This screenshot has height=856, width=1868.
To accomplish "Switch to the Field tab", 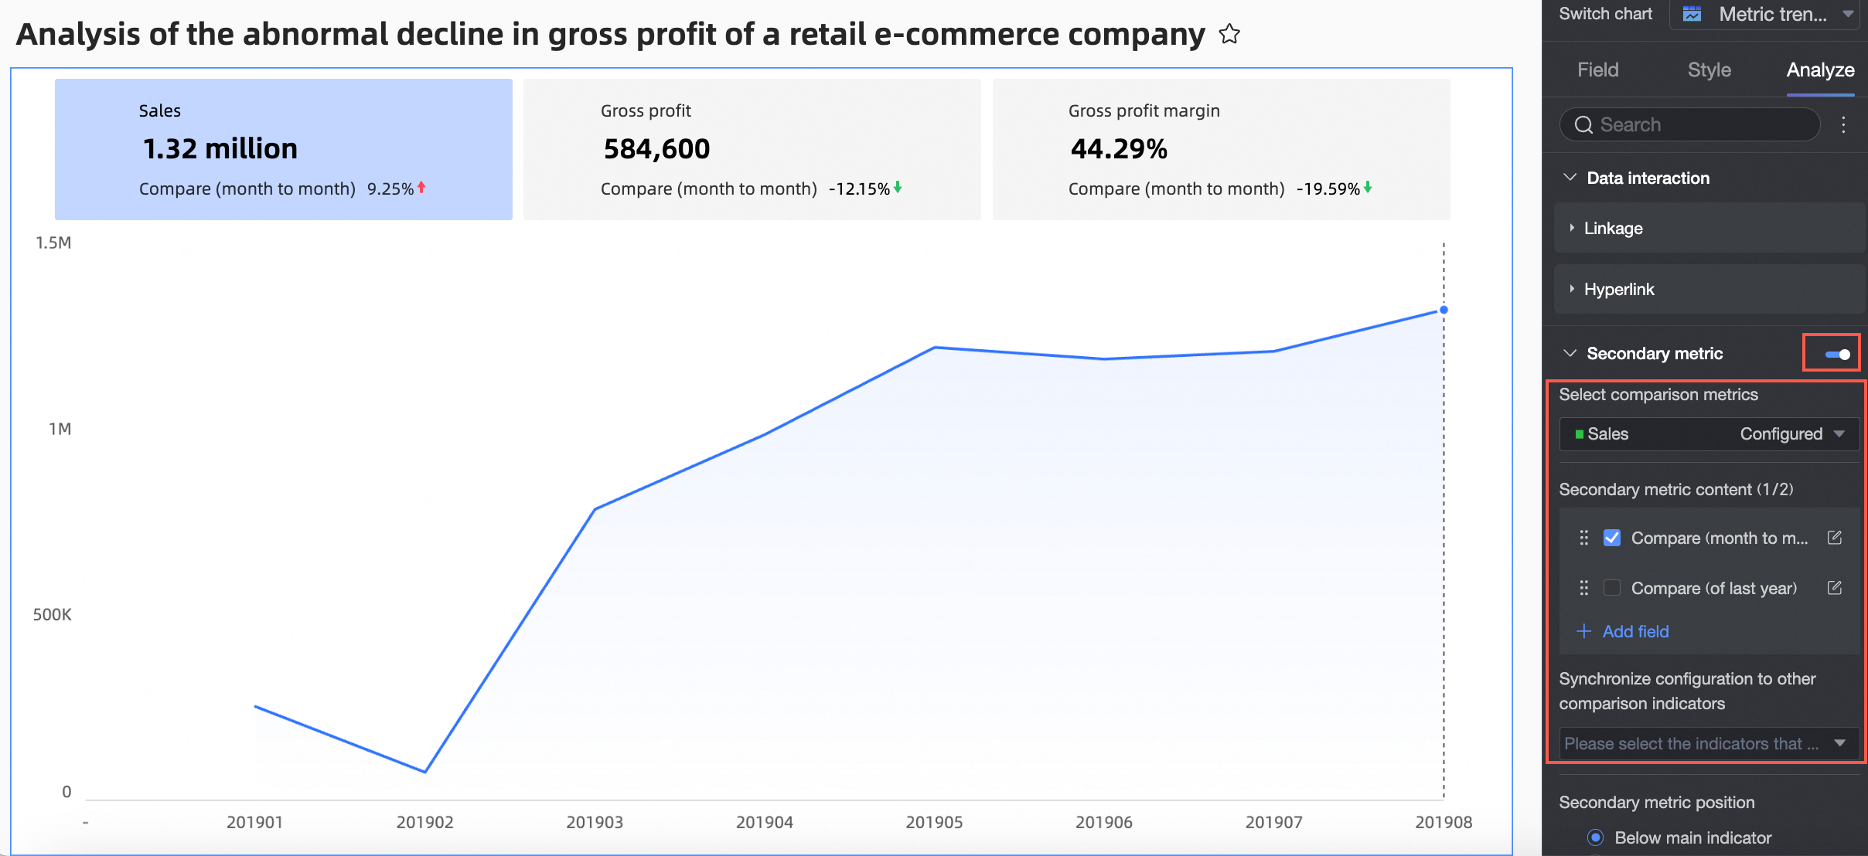I will (1597, 70).
